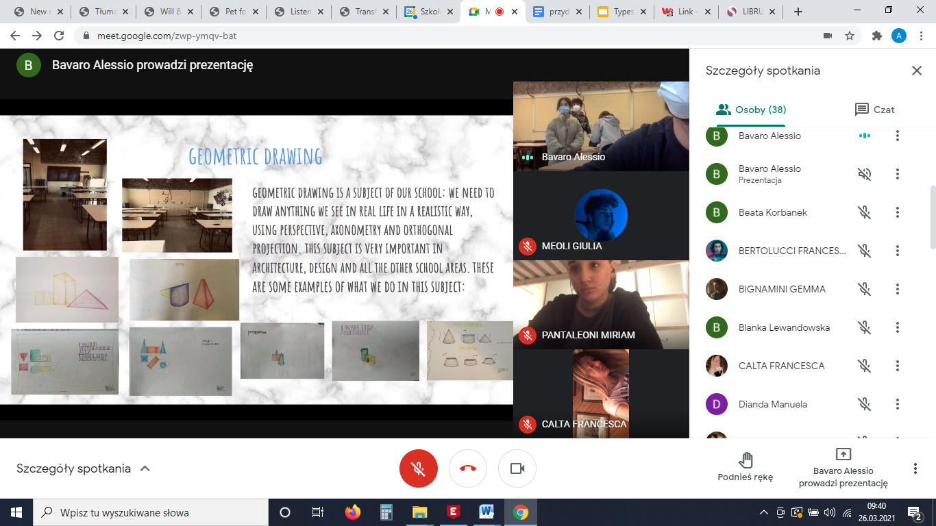Open more options for Dianda Manuela
Viewport: 936px width, 526px height.
[897, 404]
